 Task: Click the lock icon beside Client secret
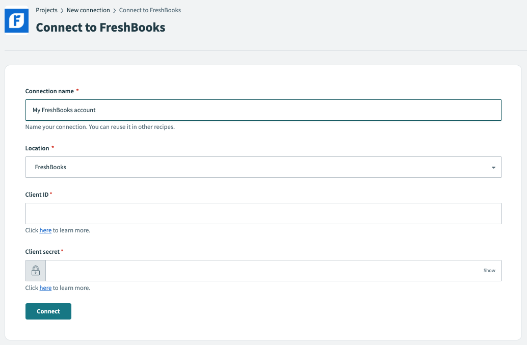pyautogui.click(x=35, y=270)
